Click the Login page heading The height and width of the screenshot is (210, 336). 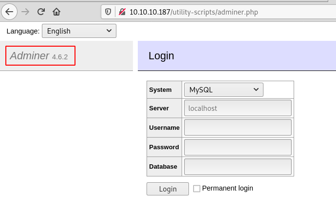coord(161,56)
